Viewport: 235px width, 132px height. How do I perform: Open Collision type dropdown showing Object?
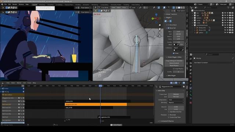178,48
